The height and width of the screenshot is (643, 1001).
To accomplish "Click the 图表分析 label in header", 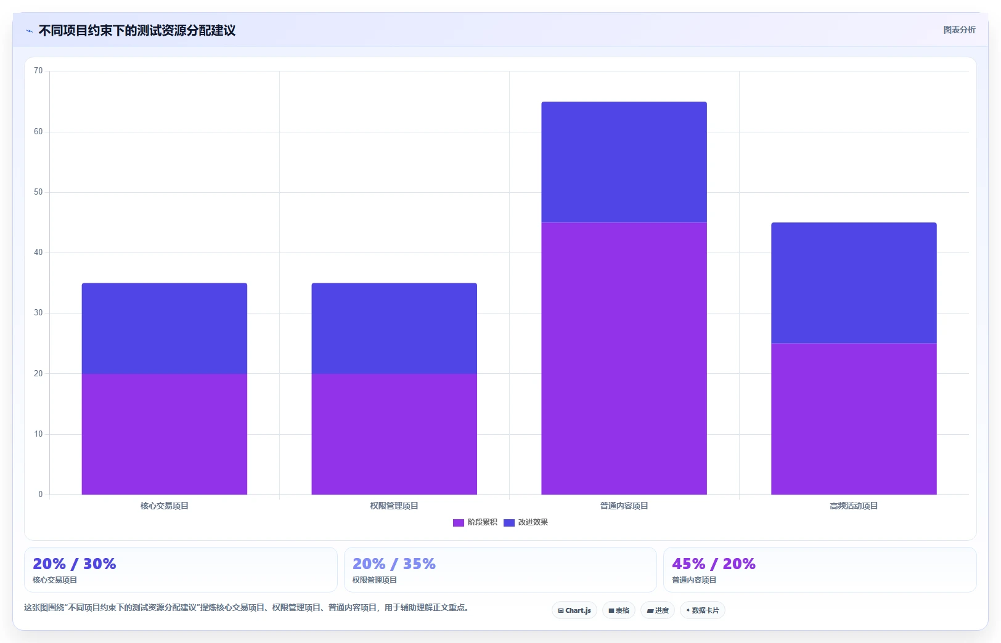I will (959, 30).
